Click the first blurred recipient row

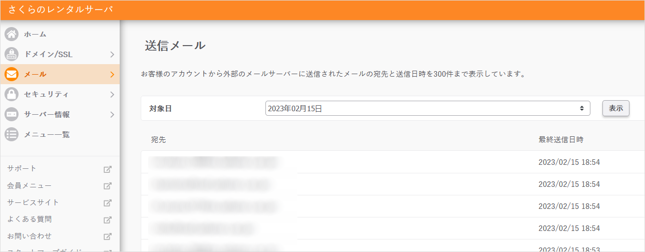click(x=215, y=162)
